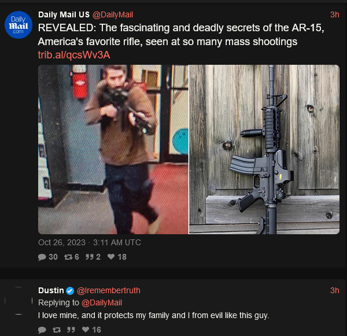
Task: Open the trib.al/qcsWv3A link
Action: (74, 55)
